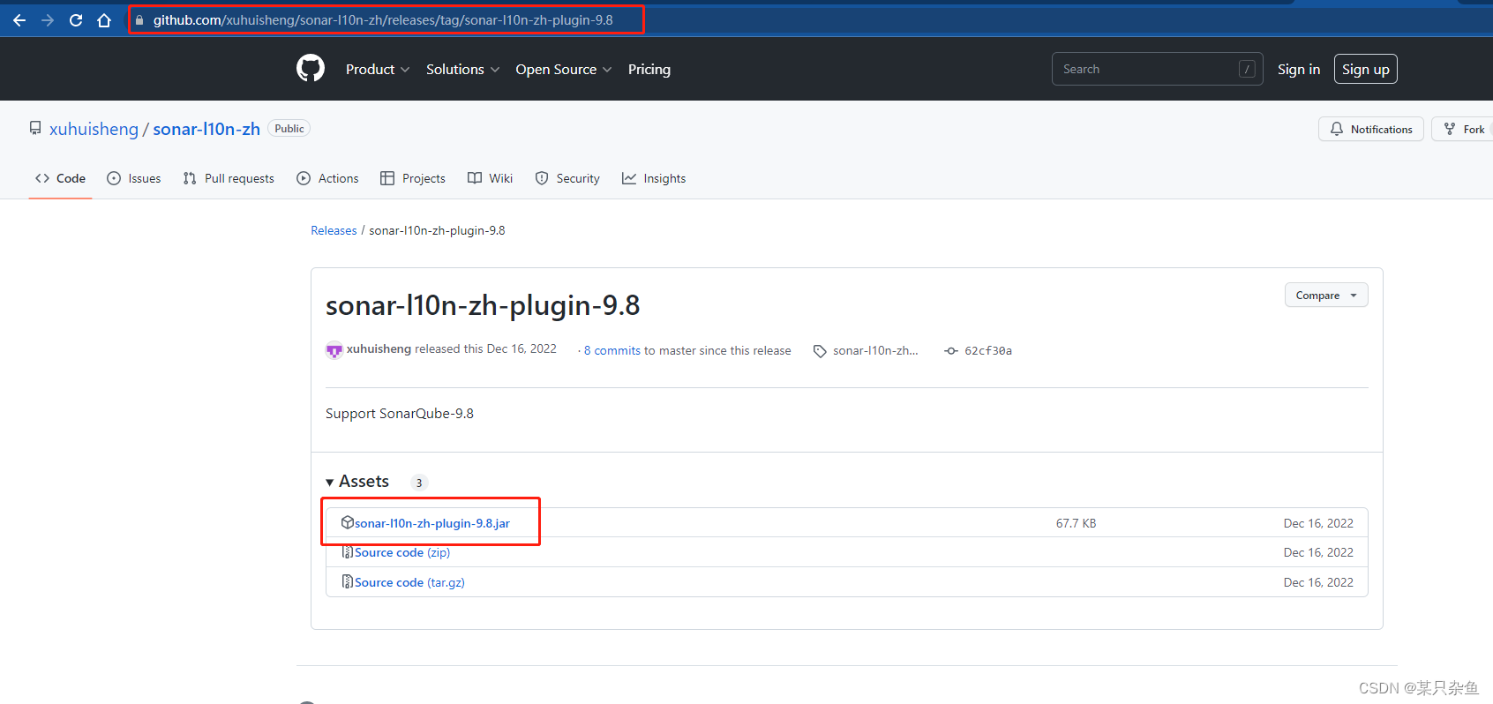Image resolution: width=1493 pixels, height=704 pixels.
Task: Click the 67.7 KB file size
Action: (x=1076, y=523)
